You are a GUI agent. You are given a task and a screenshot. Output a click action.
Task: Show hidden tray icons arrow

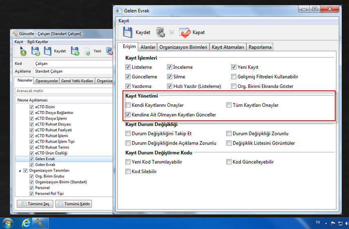(x=327, y=223)
